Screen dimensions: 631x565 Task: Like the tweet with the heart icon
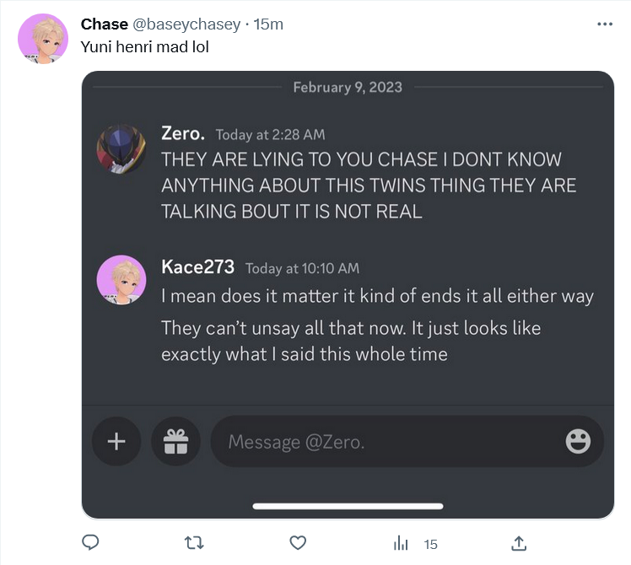click(x=298, y=543)
